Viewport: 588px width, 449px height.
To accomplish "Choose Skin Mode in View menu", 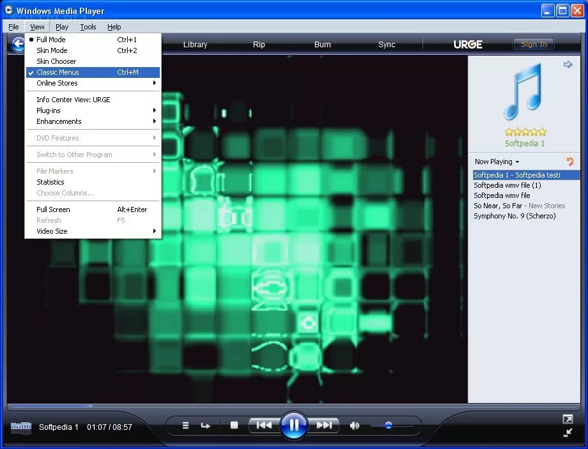I will point(93,50).
